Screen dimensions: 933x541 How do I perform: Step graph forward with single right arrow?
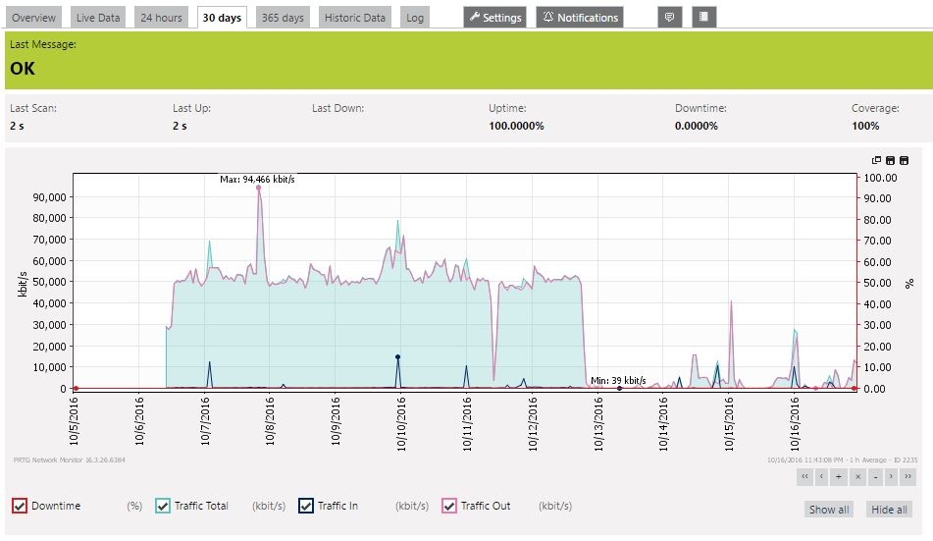tap(891, 476)
